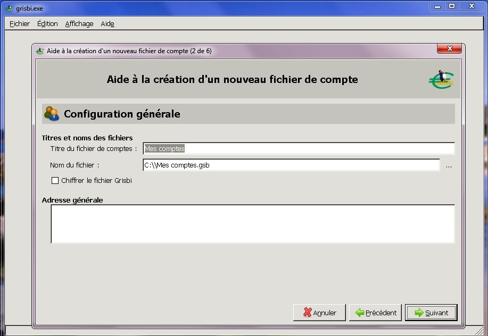The height and width of the screenshot is (336, 488).
Task: Continue with the Suivant button
Action: coord(431,313)
